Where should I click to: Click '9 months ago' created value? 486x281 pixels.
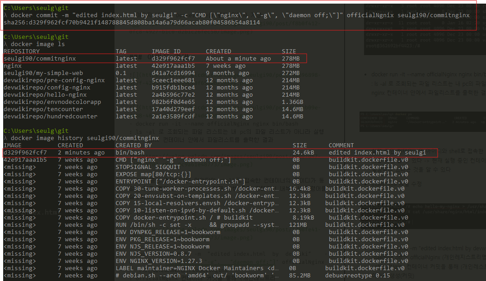[228, 73]
